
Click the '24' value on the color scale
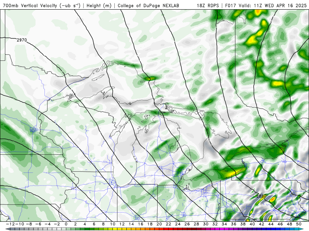(x=178, y=224)
